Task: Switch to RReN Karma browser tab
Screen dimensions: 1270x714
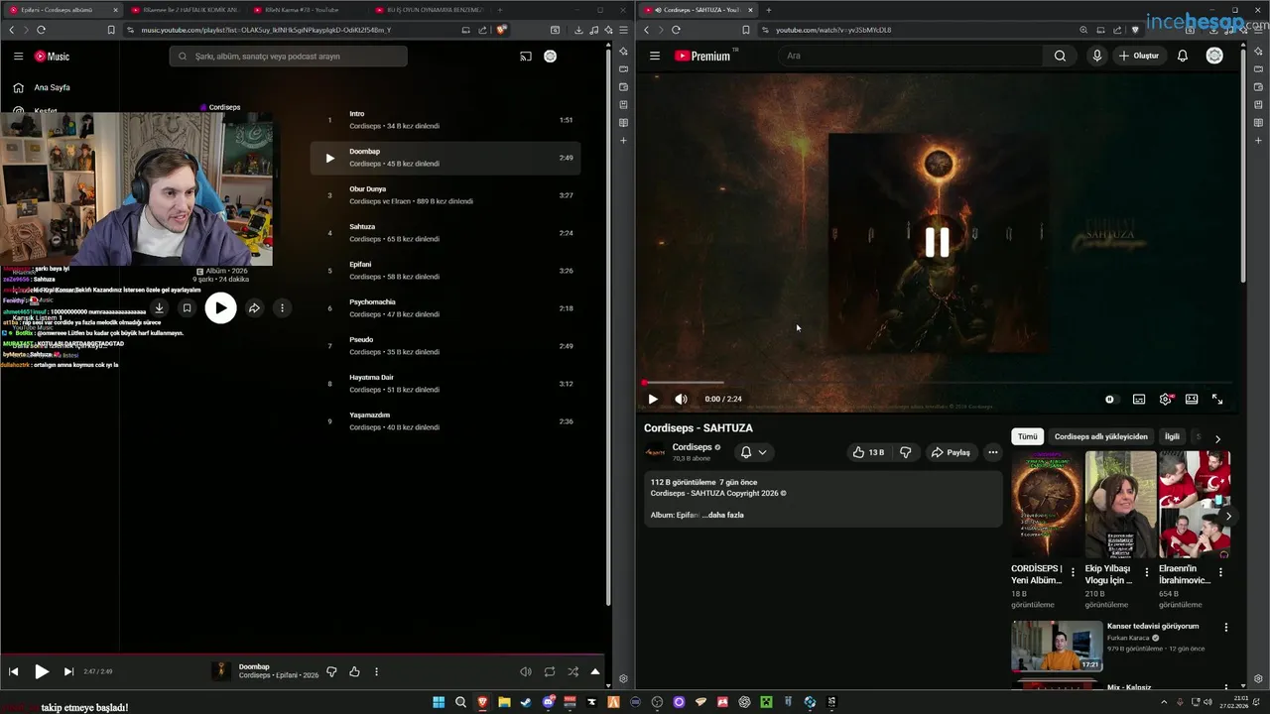Action: tap(307, 10)
